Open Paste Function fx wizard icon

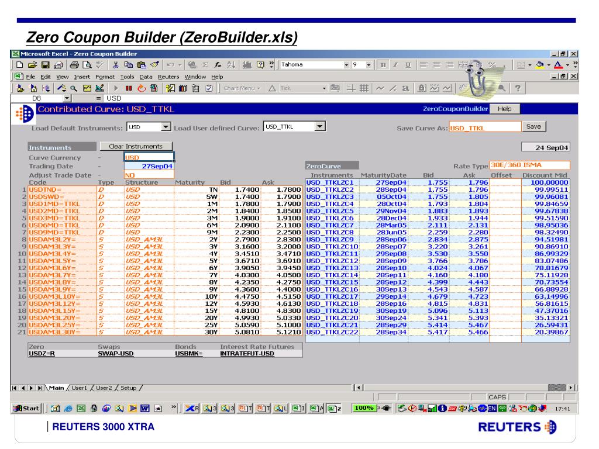click(x=218, y=65)
